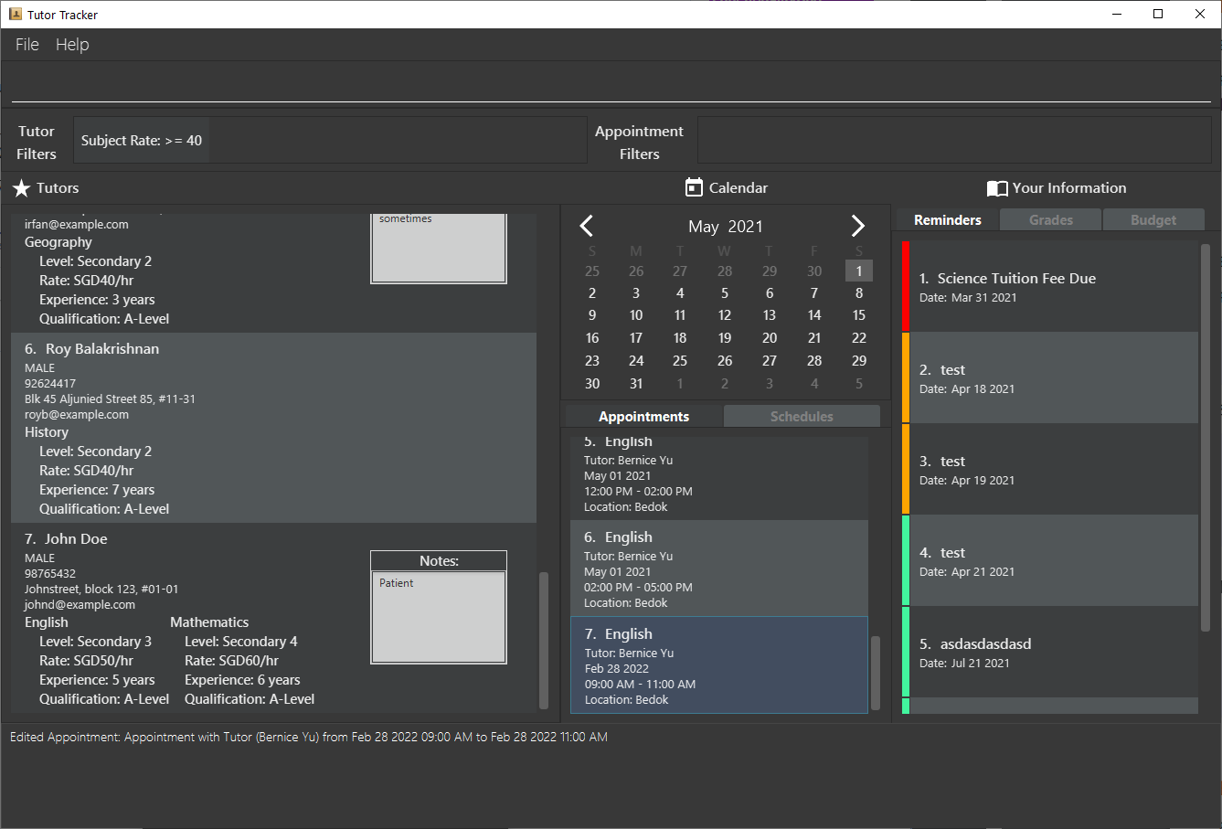The image size is (1222, 829).
Task: Click the green priority bar of reminder 4
Action: coord(906,560)
